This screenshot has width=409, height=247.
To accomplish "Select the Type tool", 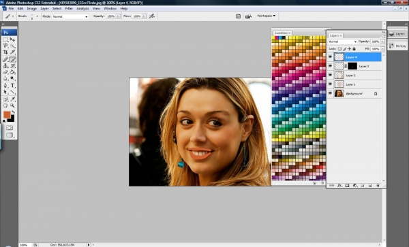I will 12,86.
